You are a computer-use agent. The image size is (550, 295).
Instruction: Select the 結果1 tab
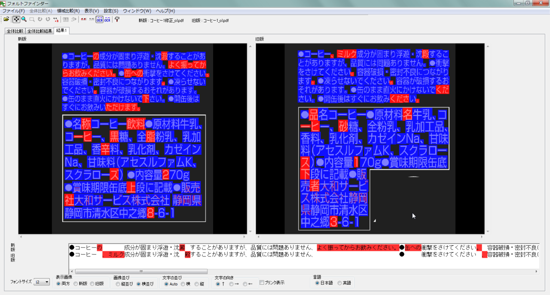tap(61, 30)
